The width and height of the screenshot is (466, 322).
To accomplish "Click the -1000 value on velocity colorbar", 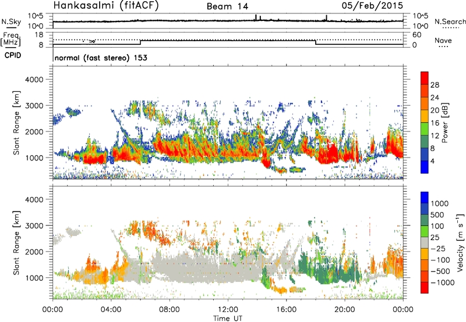I will (x=442, y=282).
